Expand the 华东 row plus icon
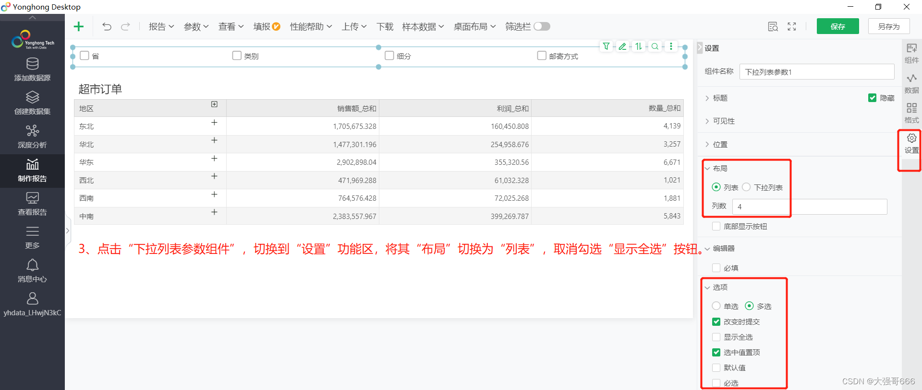 click(x=214, y=159)
